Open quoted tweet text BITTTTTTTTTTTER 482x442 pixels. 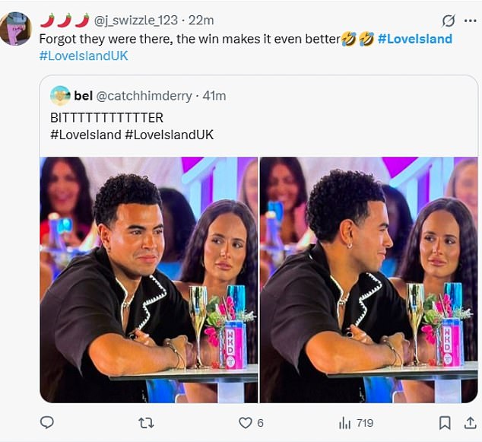click(x=106, y=118)
